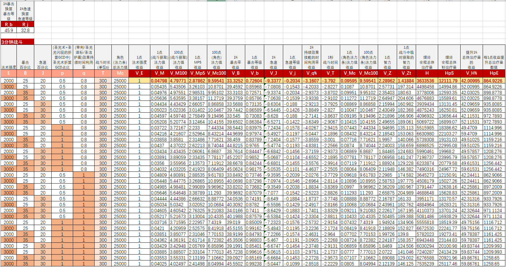The image size is (506, 267).
Task: Click the cell showing 7535239
Action: pos(427,264)
